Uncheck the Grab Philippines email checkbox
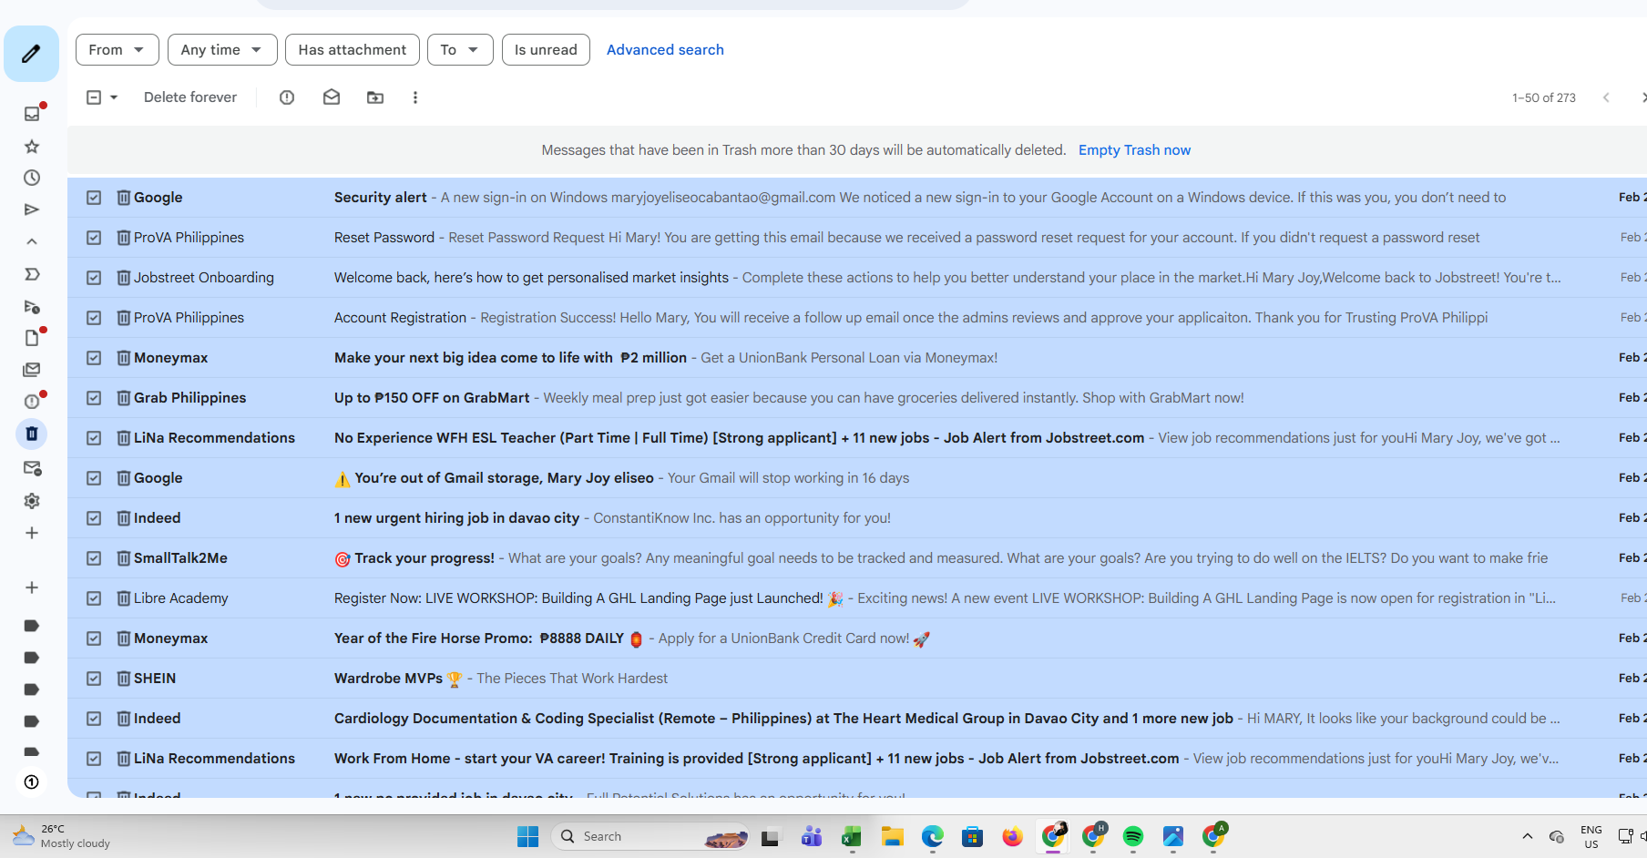Image resolution: width=1647 pixels, height=858 pixels. (x=94, y=398)
